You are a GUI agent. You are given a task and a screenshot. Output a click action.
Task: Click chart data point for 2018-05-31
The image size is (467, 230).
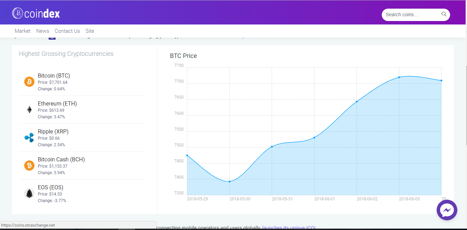272,147
